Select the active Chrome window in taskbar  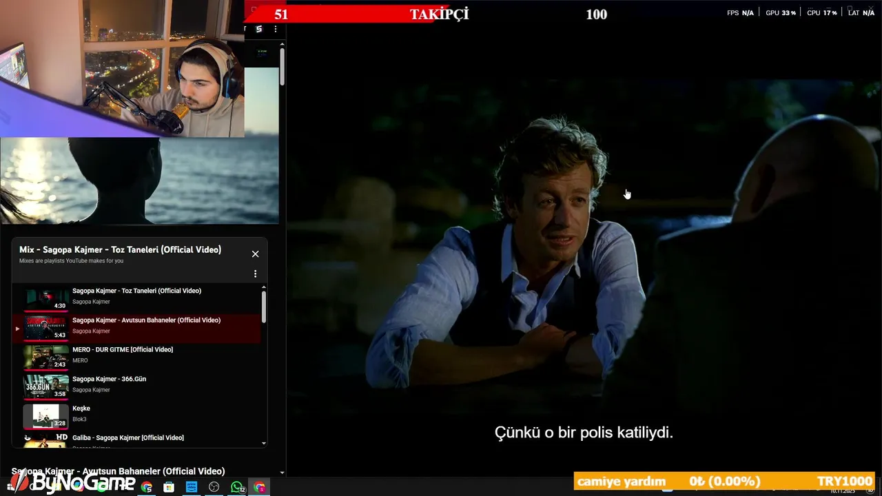pyautogui.click(x=260, y=487)
